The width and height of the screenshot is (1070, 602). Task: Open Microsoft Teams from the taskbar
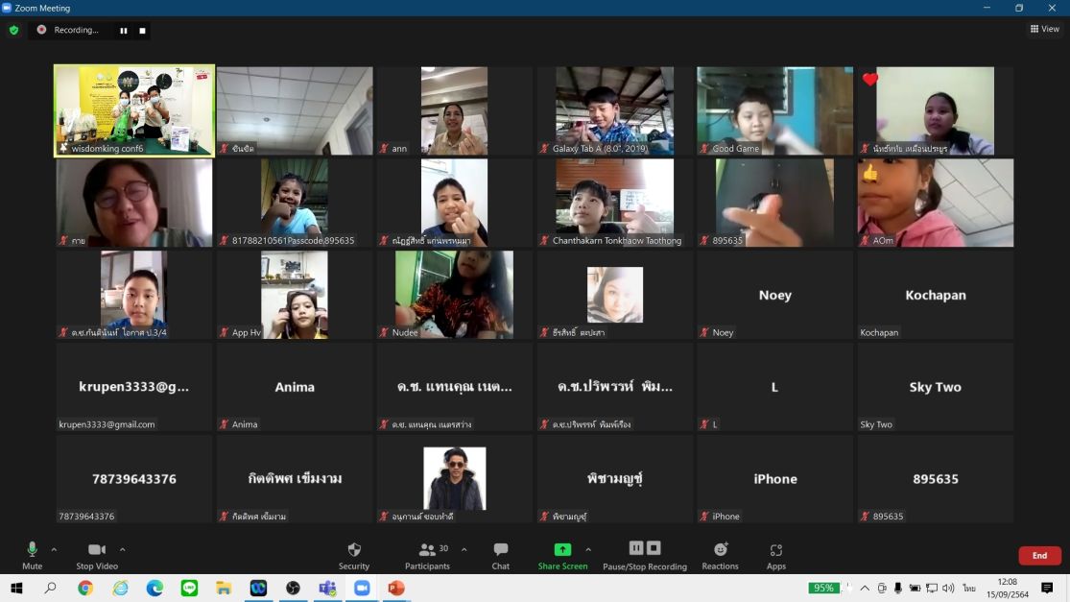(327, 588)
